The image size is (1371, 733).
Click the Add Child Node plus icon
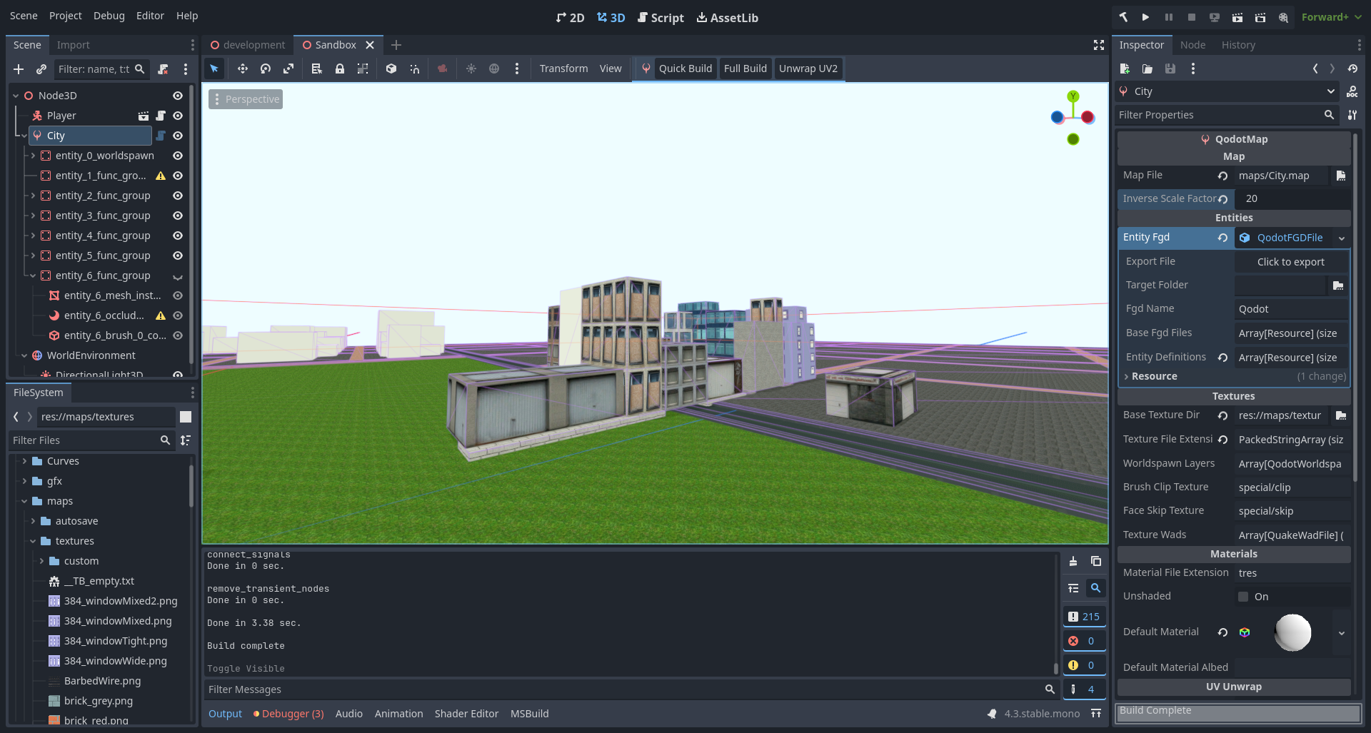click(19, 69)
